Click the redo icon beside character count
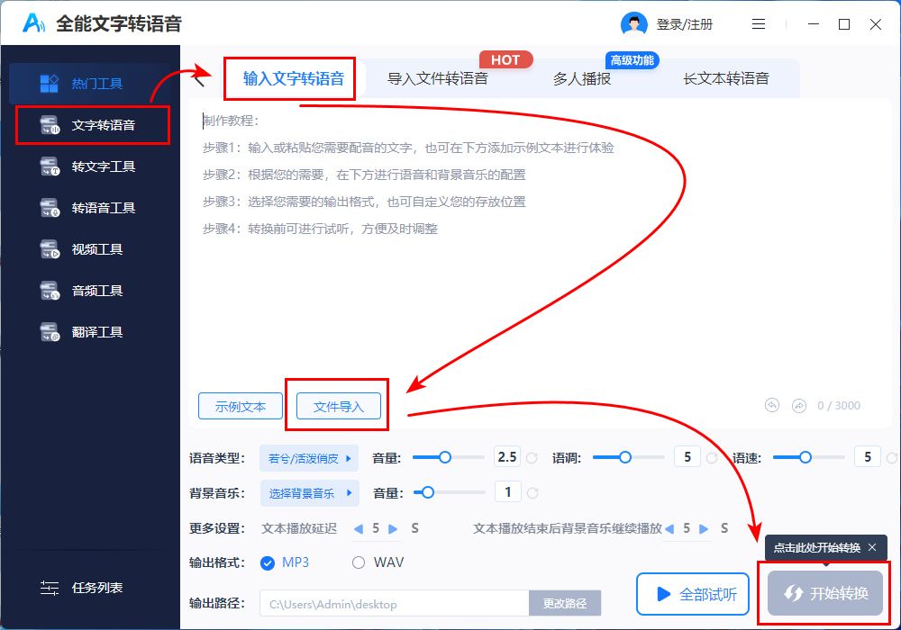This screenshot has width=901, height=630. [798, 406]
